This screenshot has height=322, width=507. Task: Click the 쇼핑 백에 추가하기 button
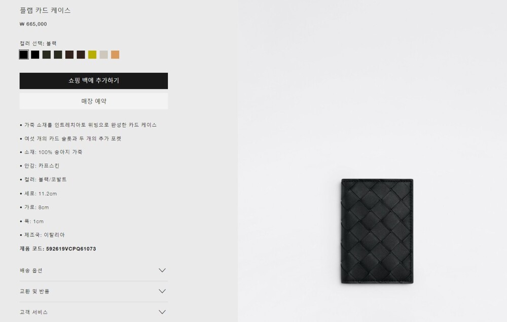pyautogui.click(x=94, y=81)
